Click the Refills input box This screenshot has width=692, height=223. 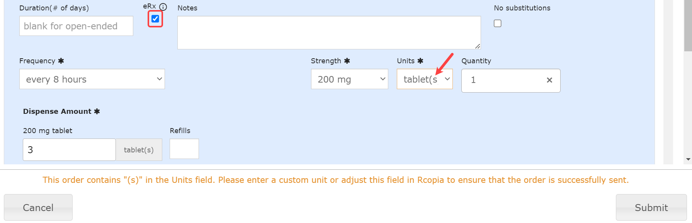[184, 149]
